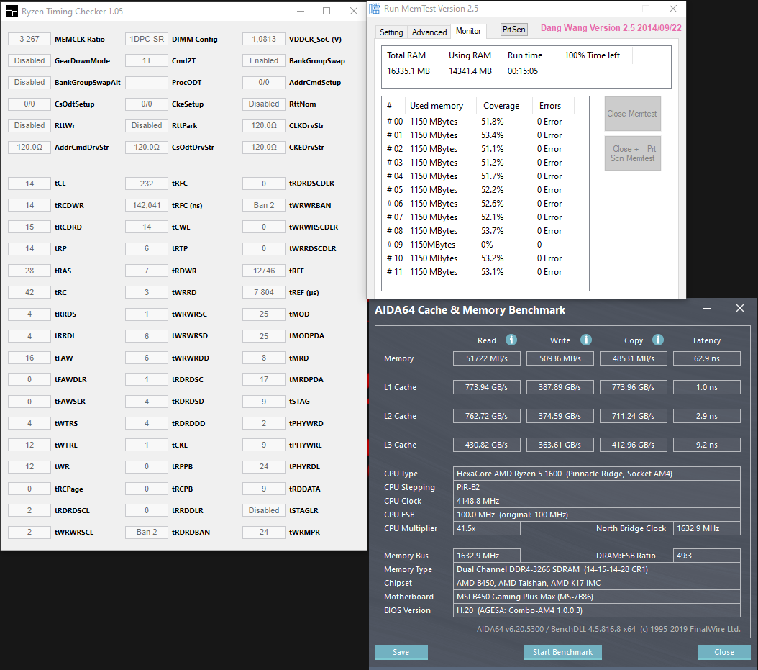Click the tWRWRBAN value Ban 2
Image resolution: width=758 pixels, height=670 pixels.
[263, 205]
